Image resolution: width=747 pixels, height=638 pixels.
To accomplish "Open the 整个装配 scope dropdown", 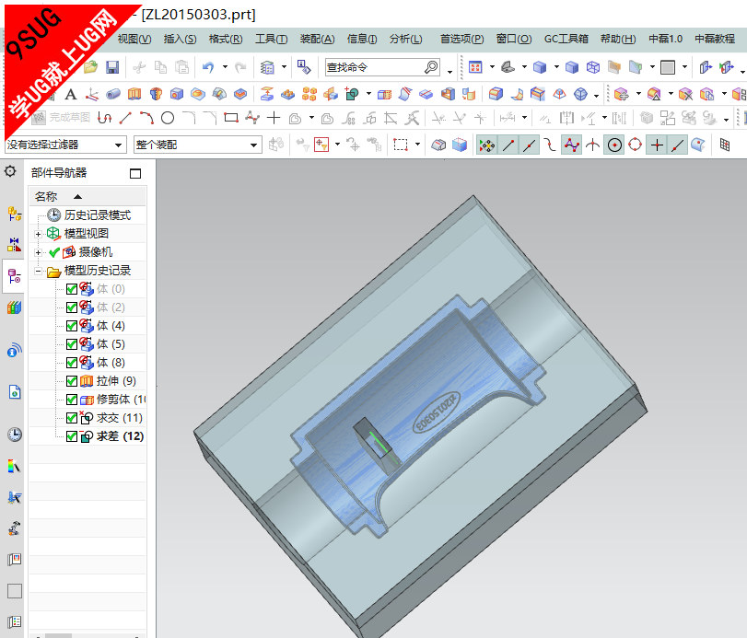I will click(x=198, y=145).
